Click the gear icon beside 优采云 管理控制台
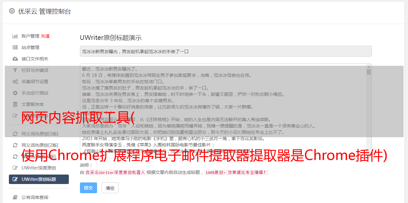 [12, 11]
